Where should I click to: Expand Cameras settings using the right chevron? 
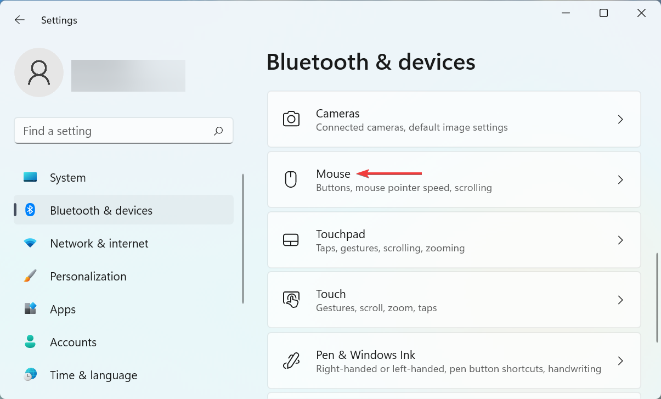620,119
